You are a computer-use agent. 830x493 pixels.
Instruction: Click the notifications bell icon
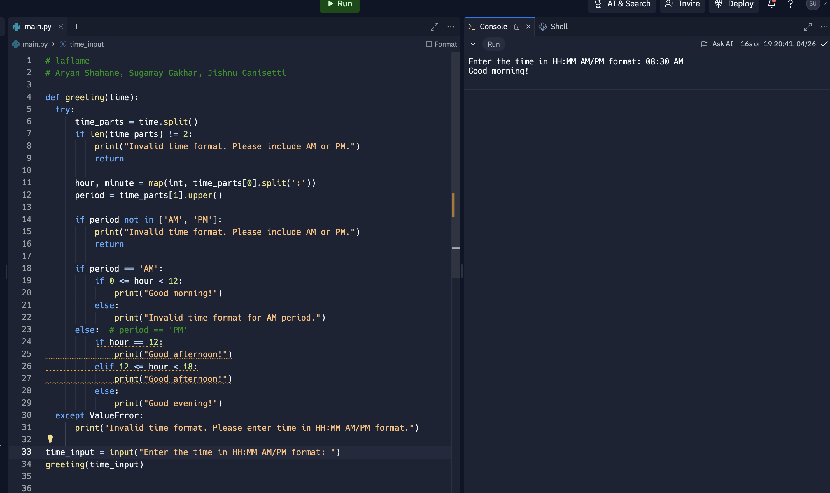[771, 4]
